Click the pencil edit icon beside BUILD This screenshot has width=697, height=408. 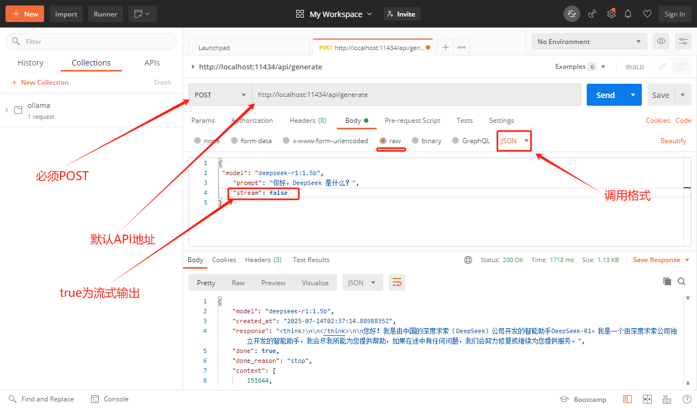click(663, 67)
